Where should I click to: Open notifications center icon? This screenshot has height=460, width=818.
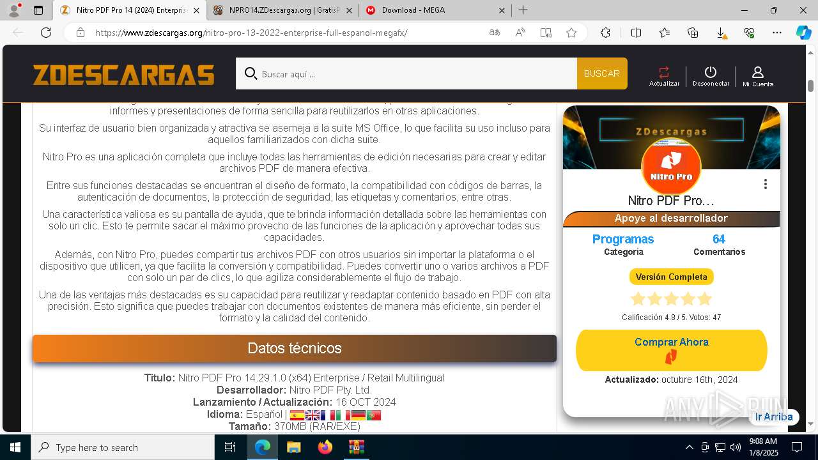[797, 447]
